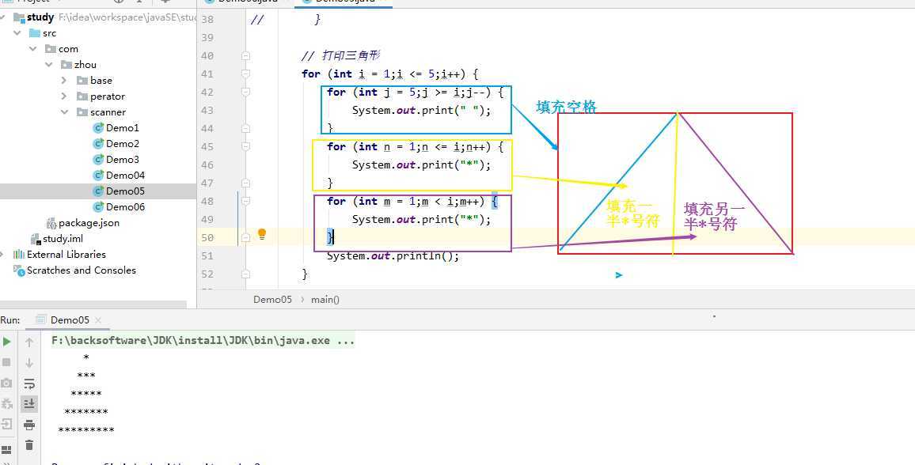Screen dimensions: 915x465
Task: Click the study project module icon
Action: tap(19, 17)
